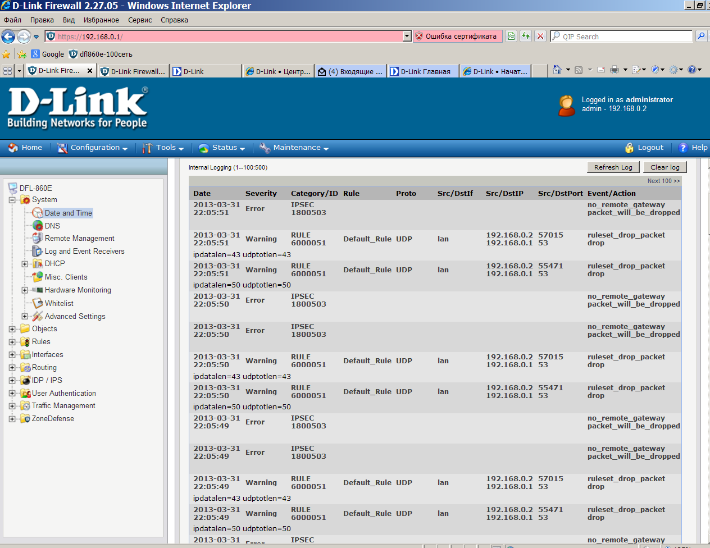
Task: Click the refresh page icon in address bar
Action: tap(526, 36)
